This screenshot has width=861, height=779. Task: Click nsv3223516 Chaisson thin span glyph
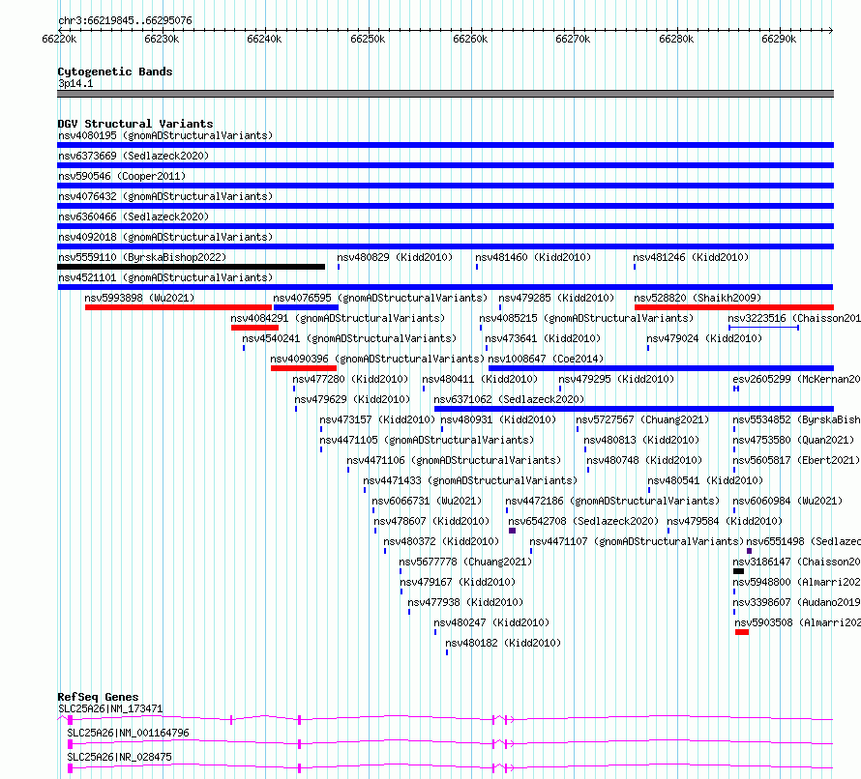(x=764, y=328)
